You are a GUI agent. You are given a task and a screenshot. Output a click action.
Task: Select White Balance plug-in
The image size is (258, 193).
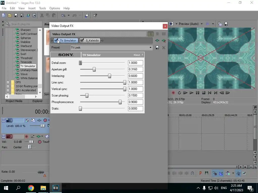click(29, 78)
